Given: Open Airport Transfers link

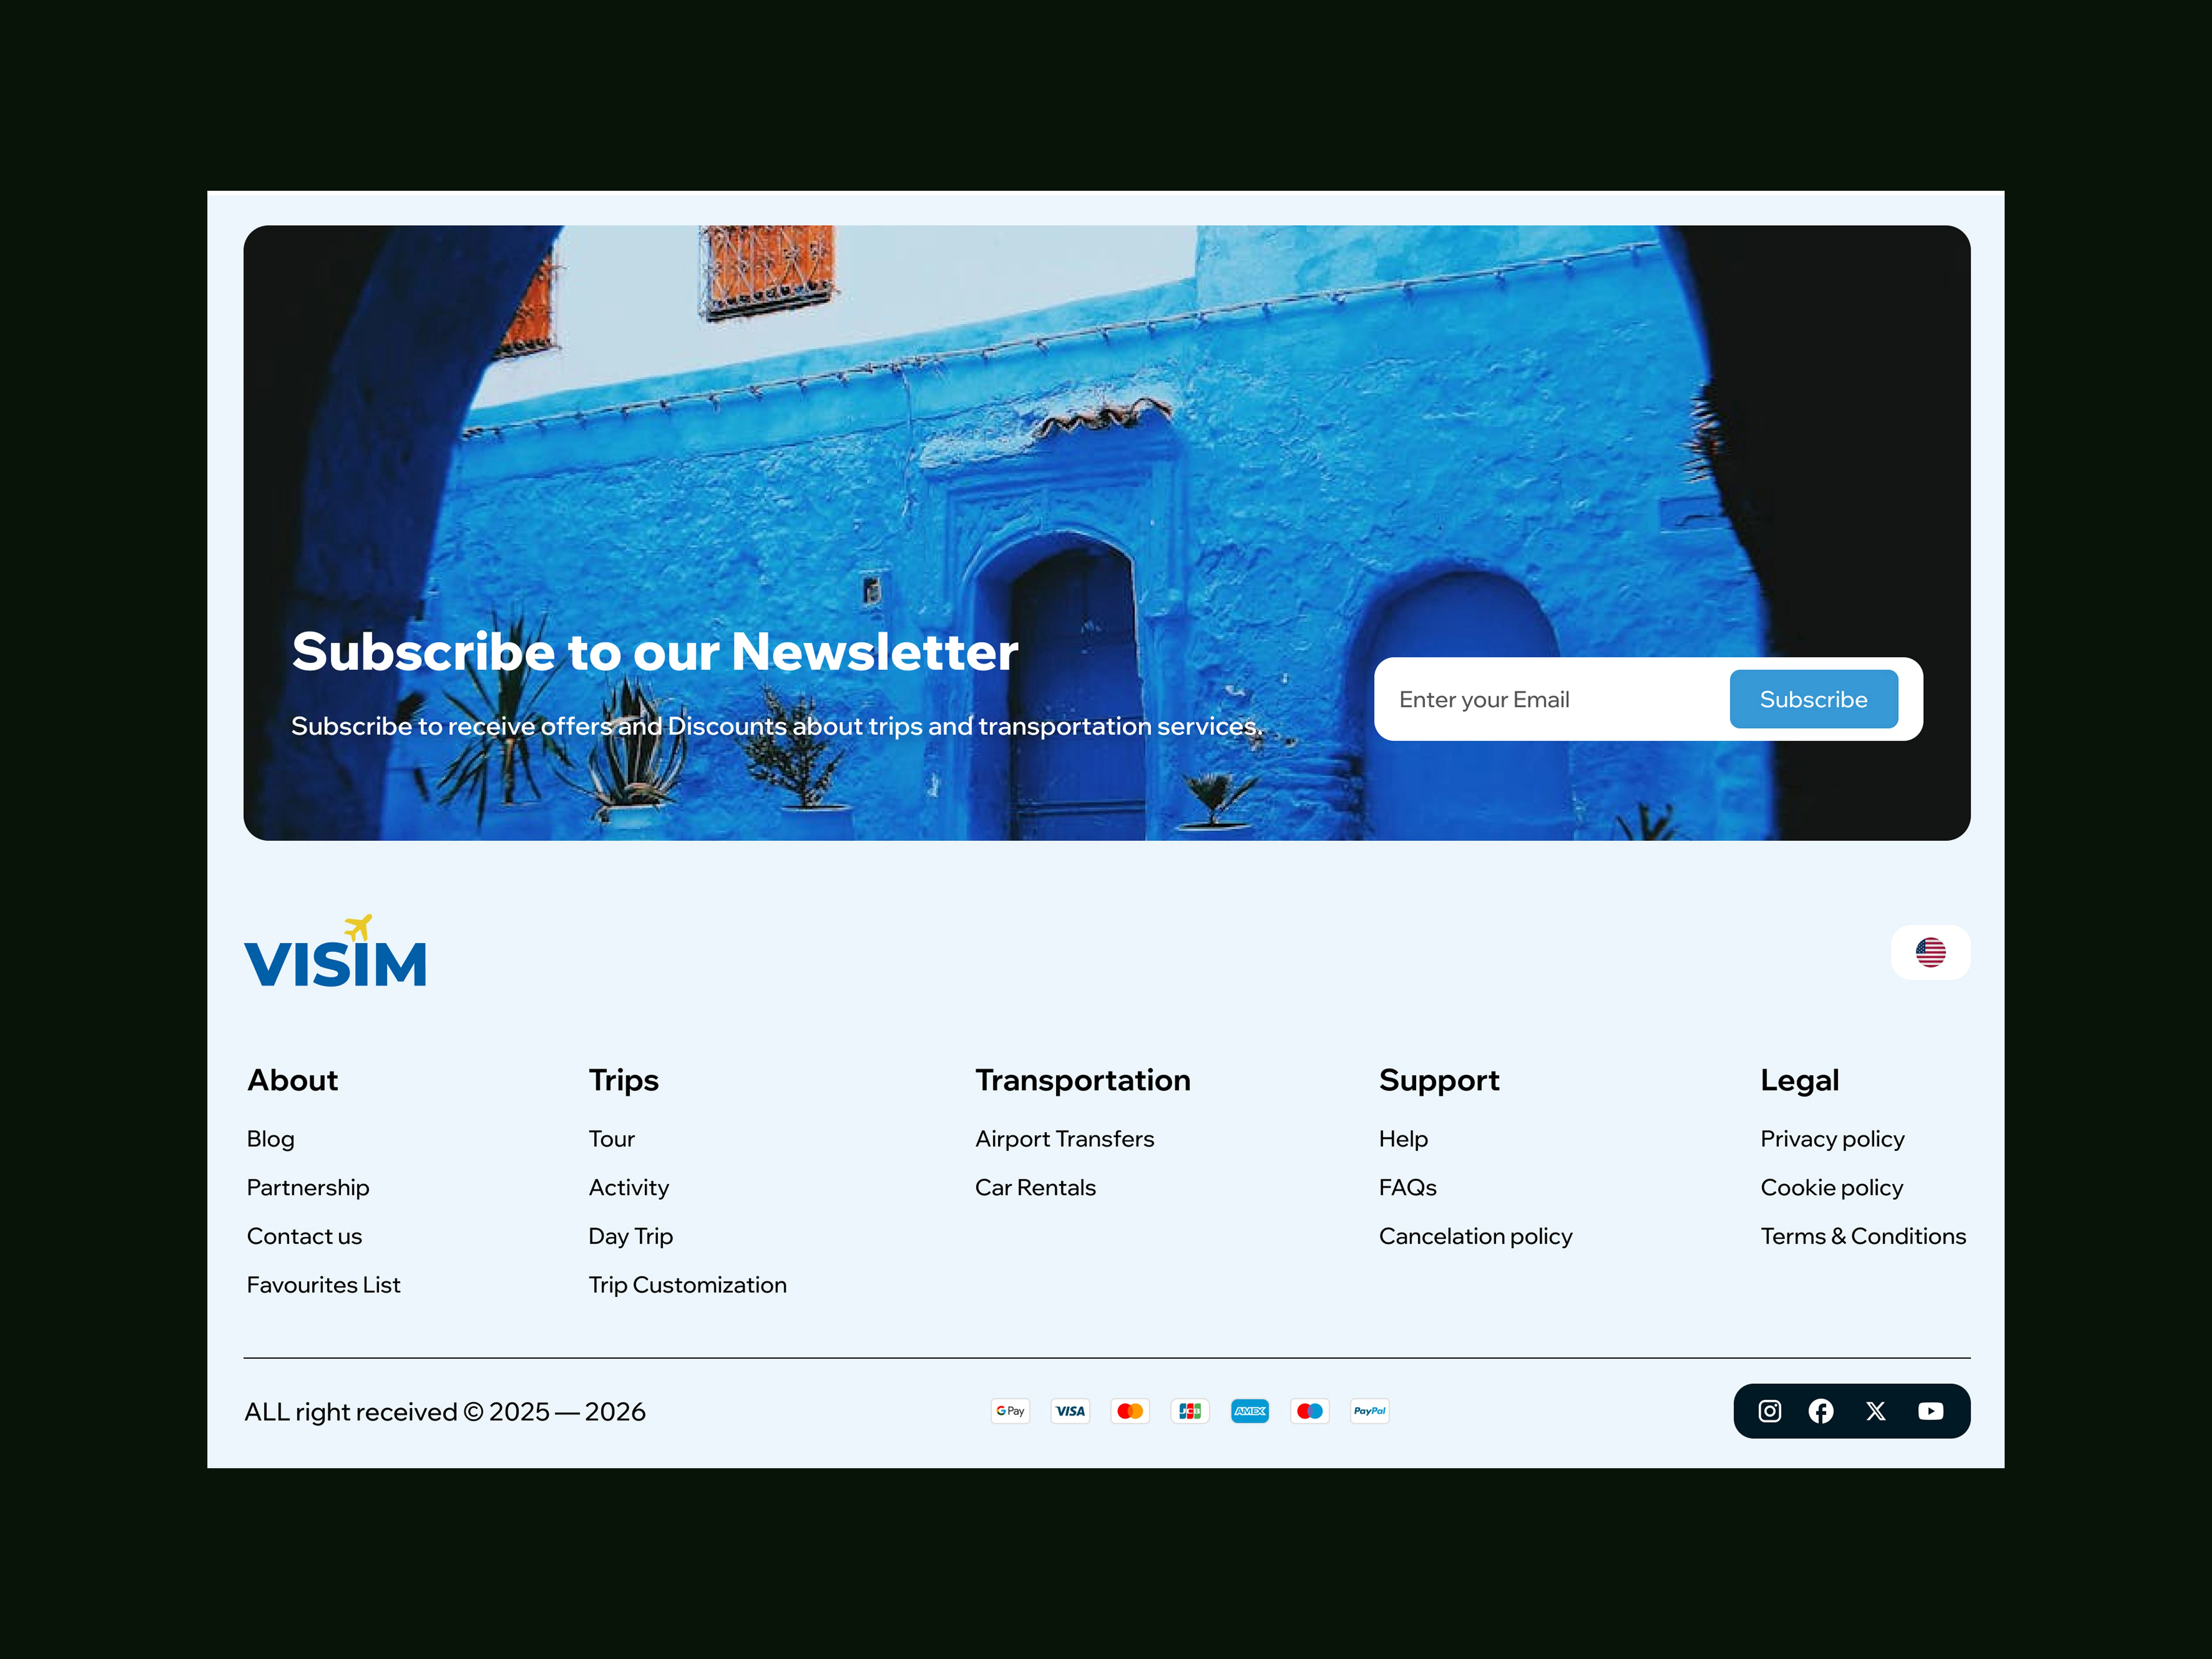Looking at the screenshot, I should click(1064, 1139).
